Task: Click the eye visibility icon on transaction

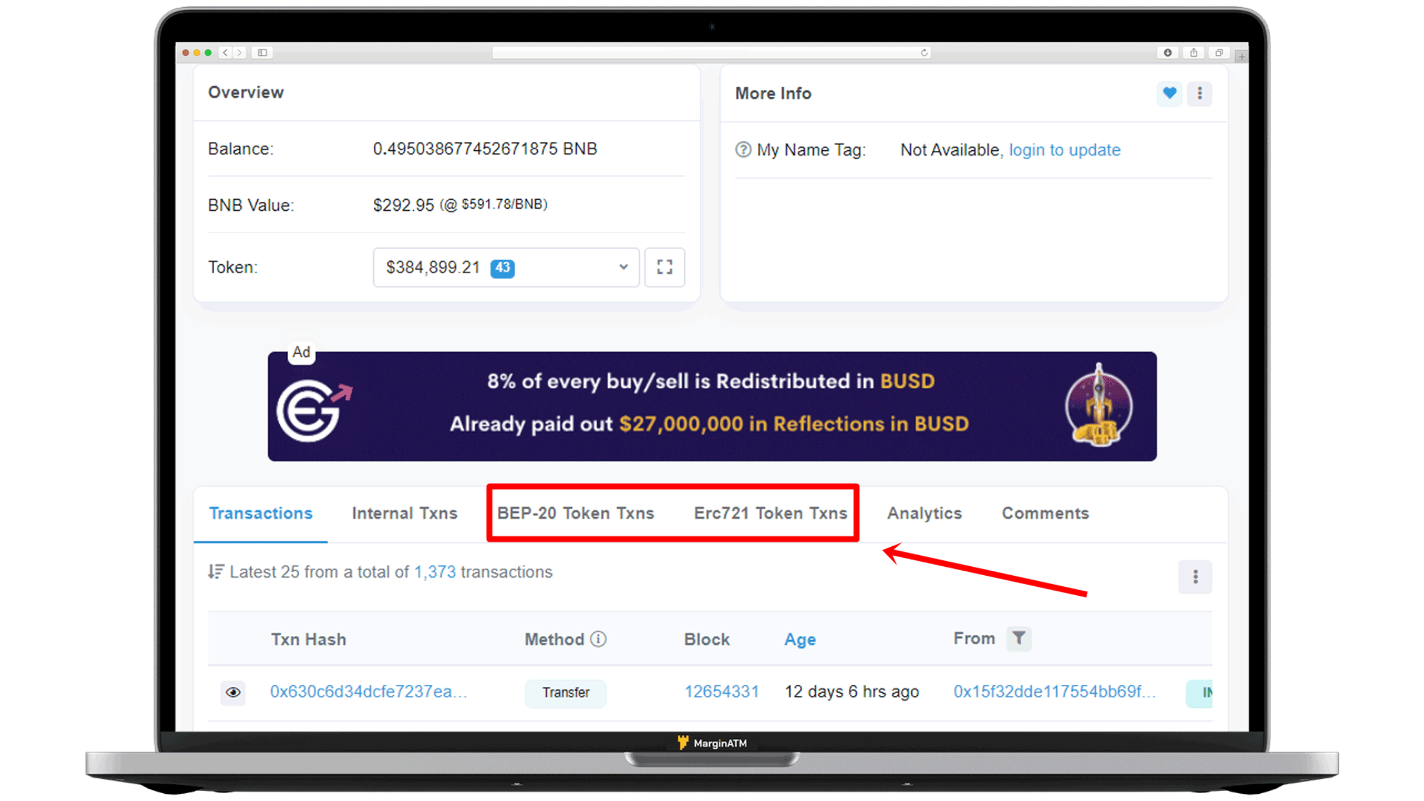Action: tap(232, 691)
